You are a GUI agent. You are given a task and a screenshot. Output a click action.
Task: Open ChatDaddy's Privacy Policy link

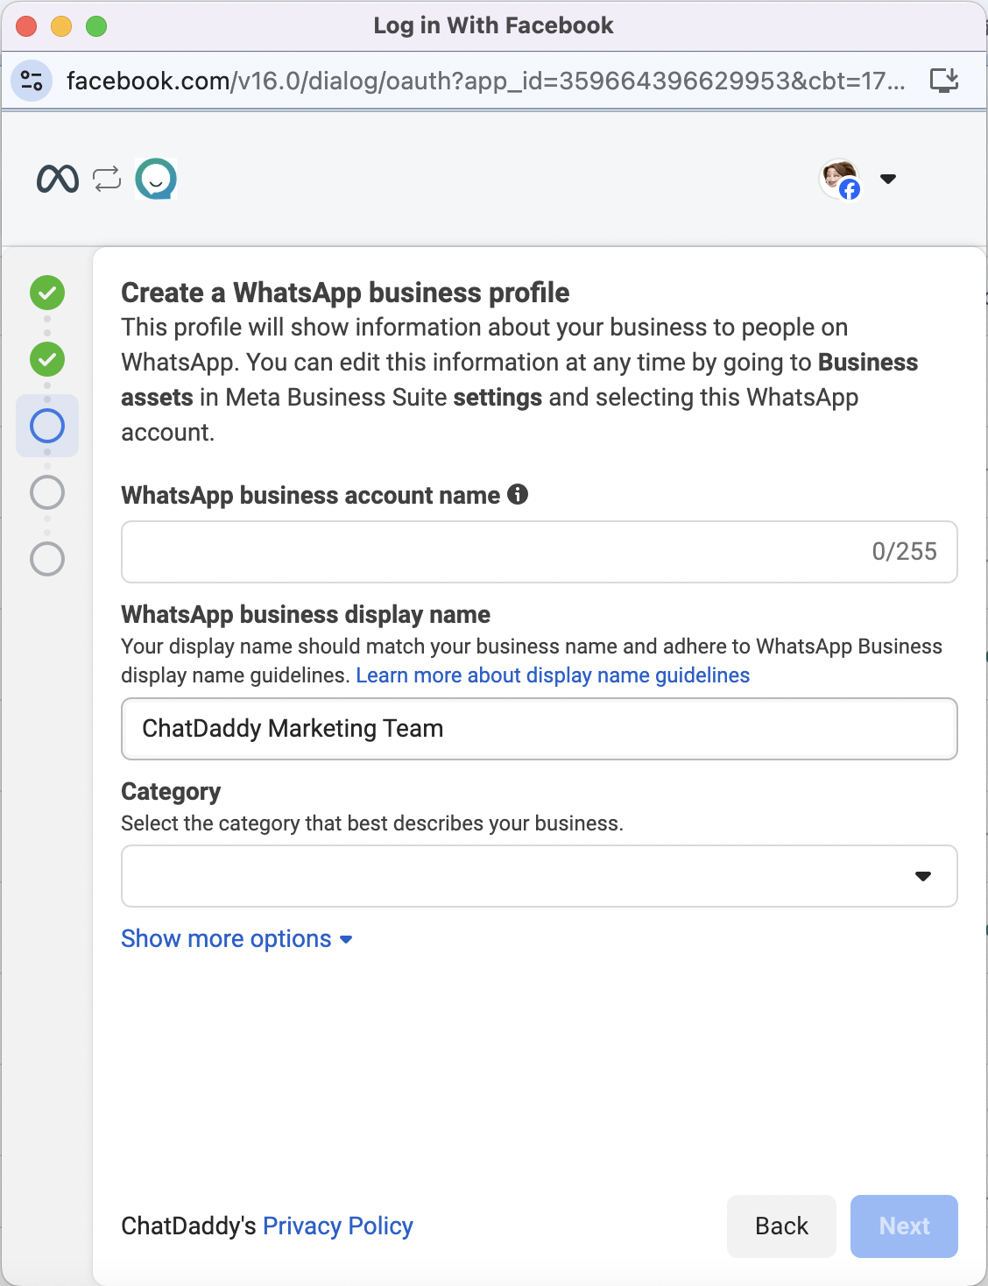pos(337,1226)
